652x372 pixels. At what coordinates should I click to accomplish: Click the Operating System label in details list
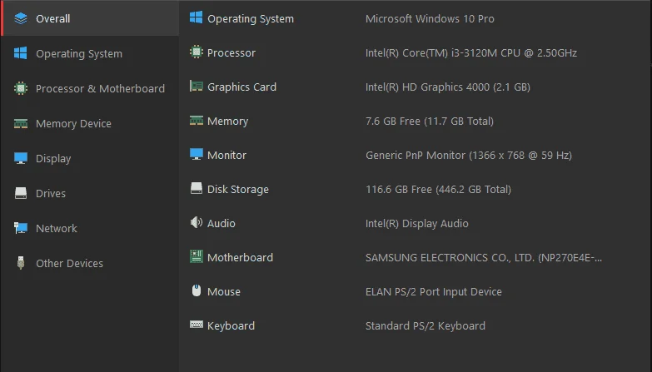(251, 19)
